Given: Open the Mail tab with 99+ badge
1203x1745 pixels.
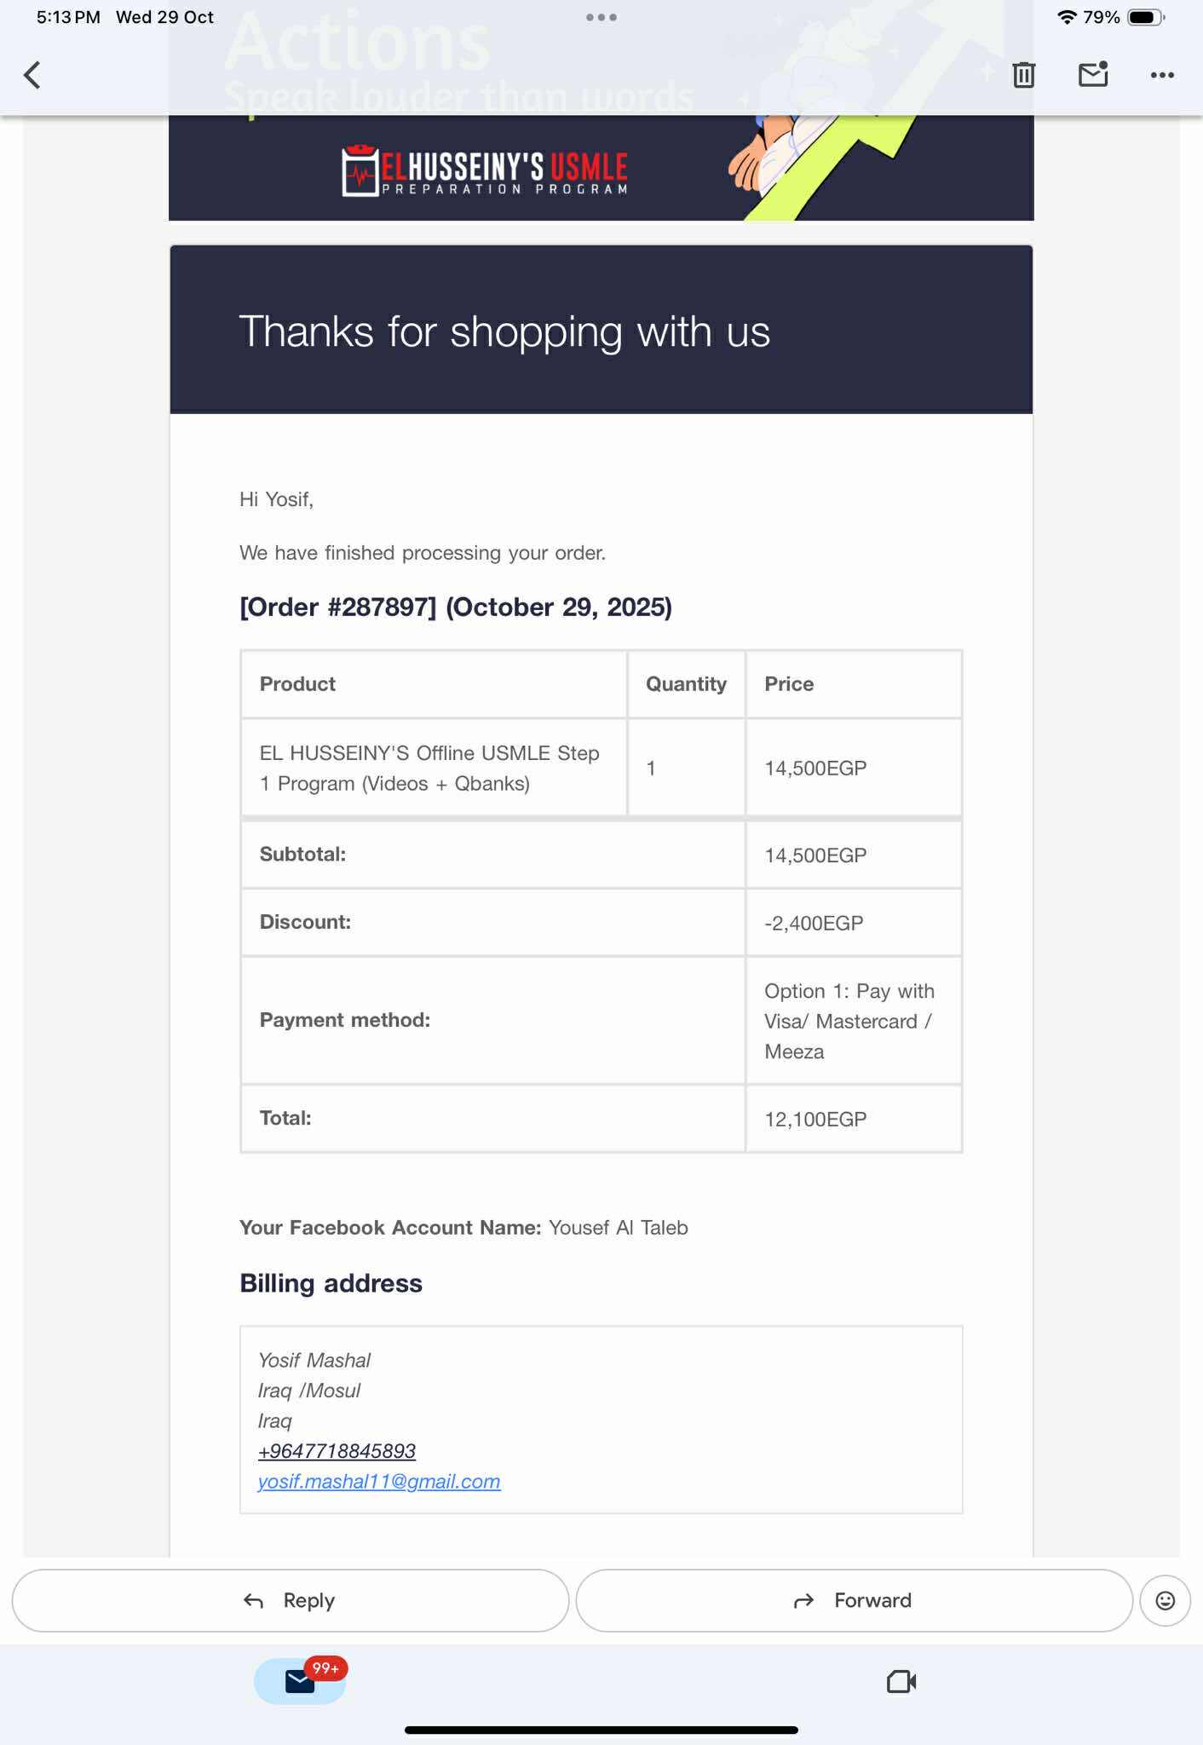Looking at the screenshot, I should click(300, 1681).
